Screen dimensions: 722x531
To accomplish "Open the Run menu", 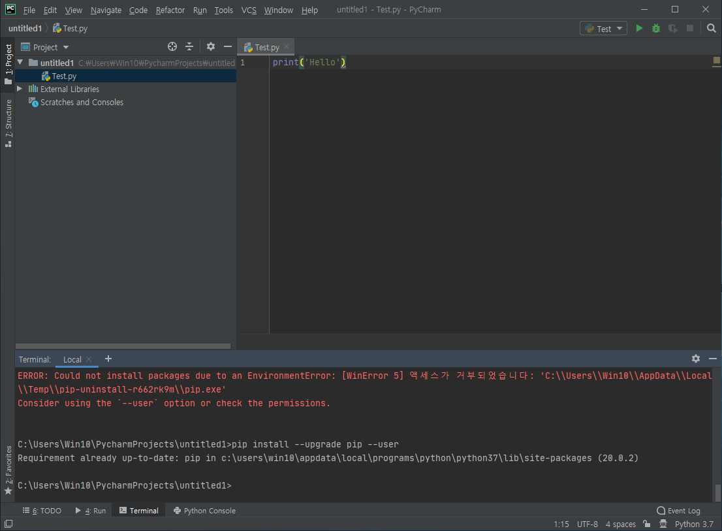I will click(x=200, y=10).
